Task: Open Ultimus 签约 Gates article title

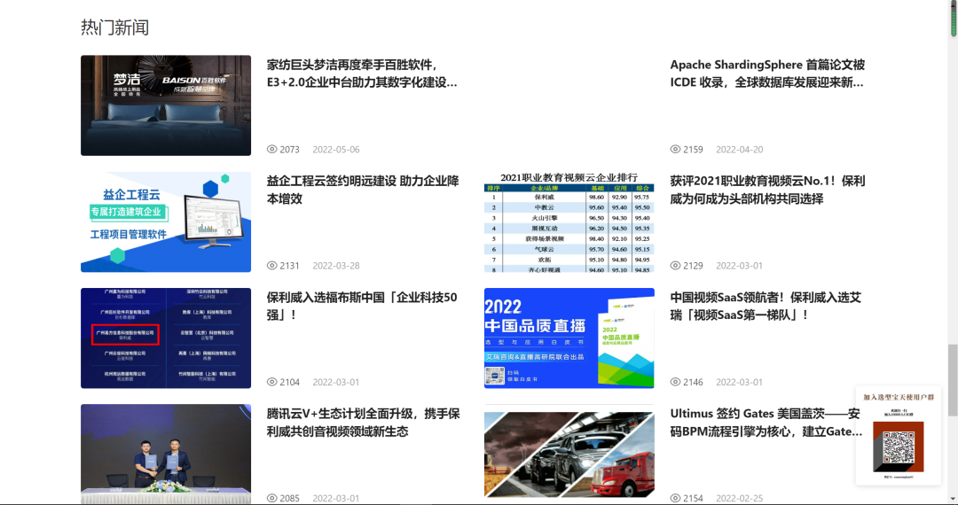Action: 766,423
